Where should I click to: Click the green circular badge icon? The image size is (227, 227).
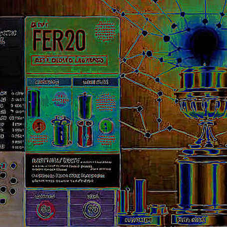click(x=106, y=126)
